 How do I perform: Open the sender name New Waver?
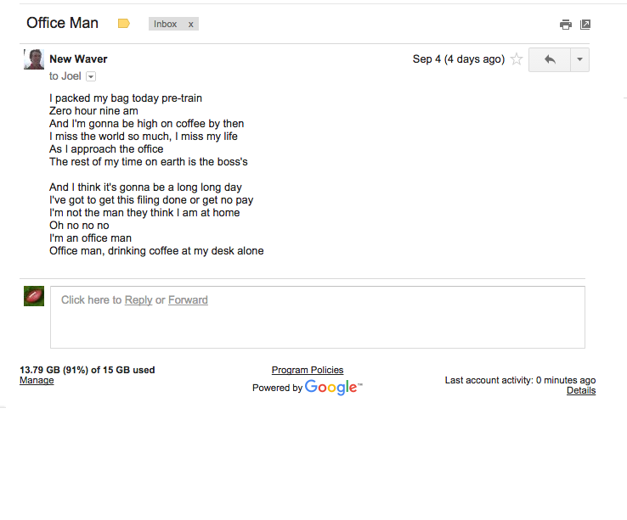(78, 59)
